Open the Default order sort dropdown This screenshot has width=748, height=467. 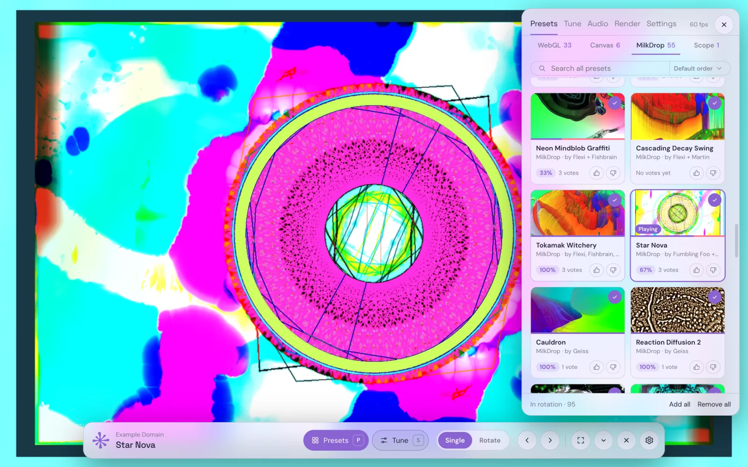pos(699,68)
